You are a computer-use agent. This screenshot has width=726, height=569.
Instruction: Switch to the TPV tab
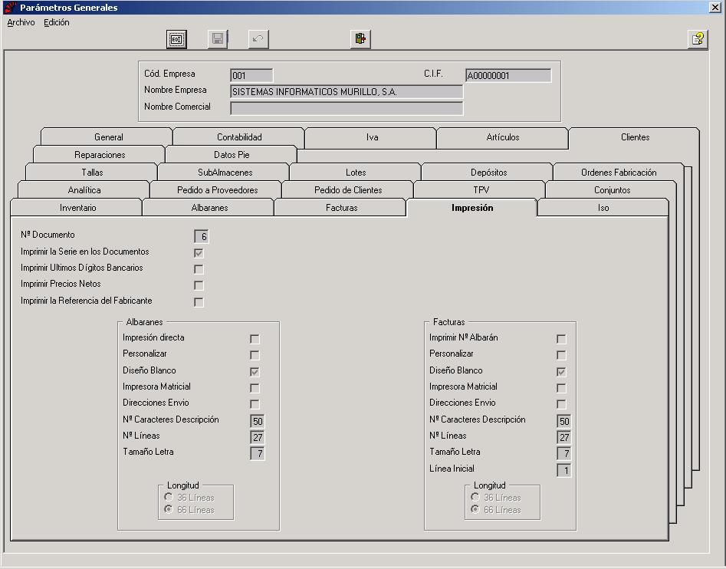click(480, 190)
